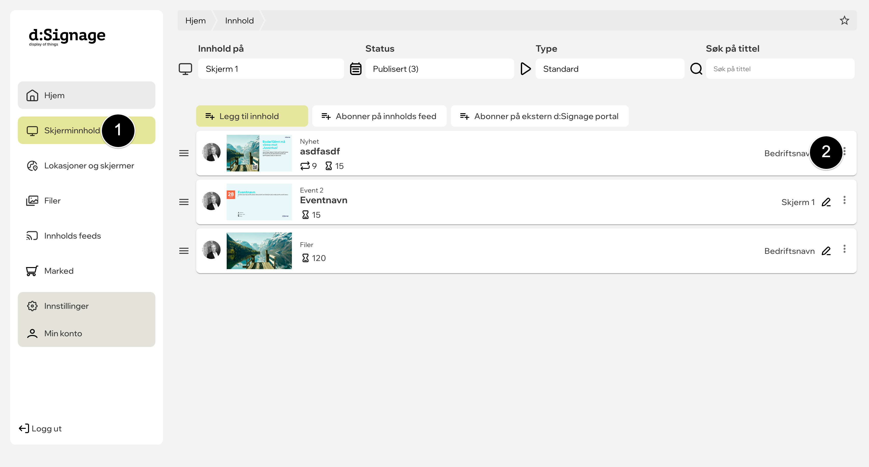Open Lokasjoner og skjermer section
Screen dimensions: 869x467
coord(86,165)
